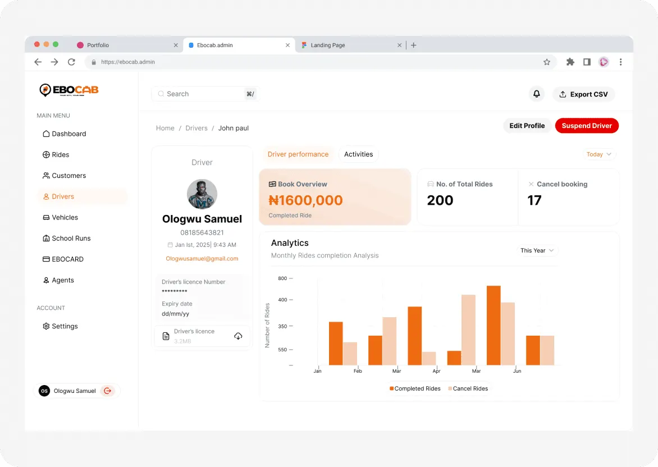Screen dimensions: 658x467
Task: Click the Export CSV button
Action: [x=584, y=94]
